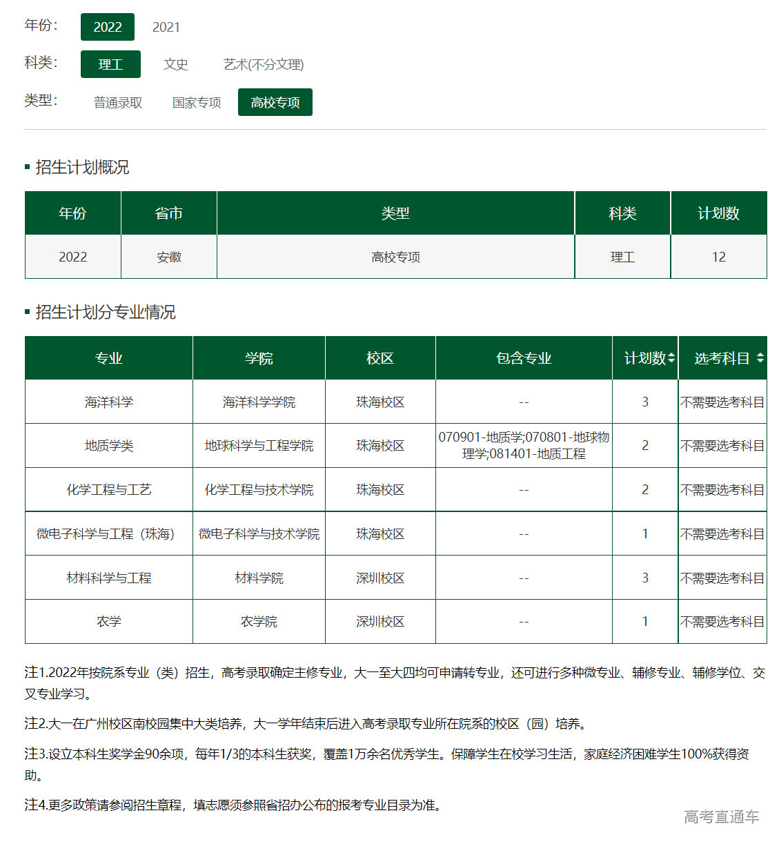Click the 农学院 cell in the table
The width and height of the screenshot is (779, 844).
pyautogui.click(x=258, y=621)
